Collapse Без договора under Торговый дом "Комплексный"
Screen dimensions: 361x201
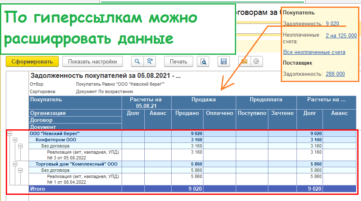click(x=21, y=170)
